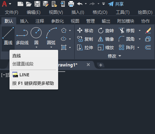Select the ellipse draw tool icon

pyautogui.click(x=64, y=39)
